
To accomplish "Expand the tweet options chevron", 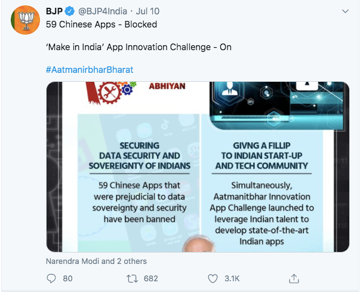I will tap(346, 12).
